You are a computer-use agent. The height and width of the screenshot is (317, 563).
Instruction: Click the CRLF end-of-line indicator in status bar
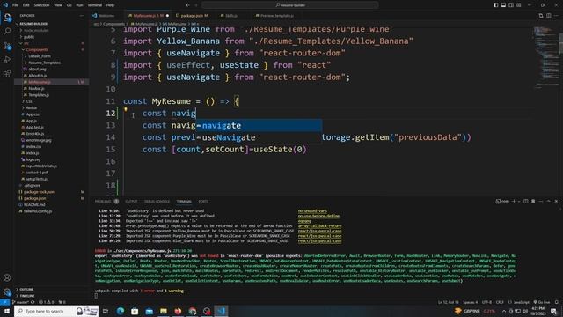500,302
